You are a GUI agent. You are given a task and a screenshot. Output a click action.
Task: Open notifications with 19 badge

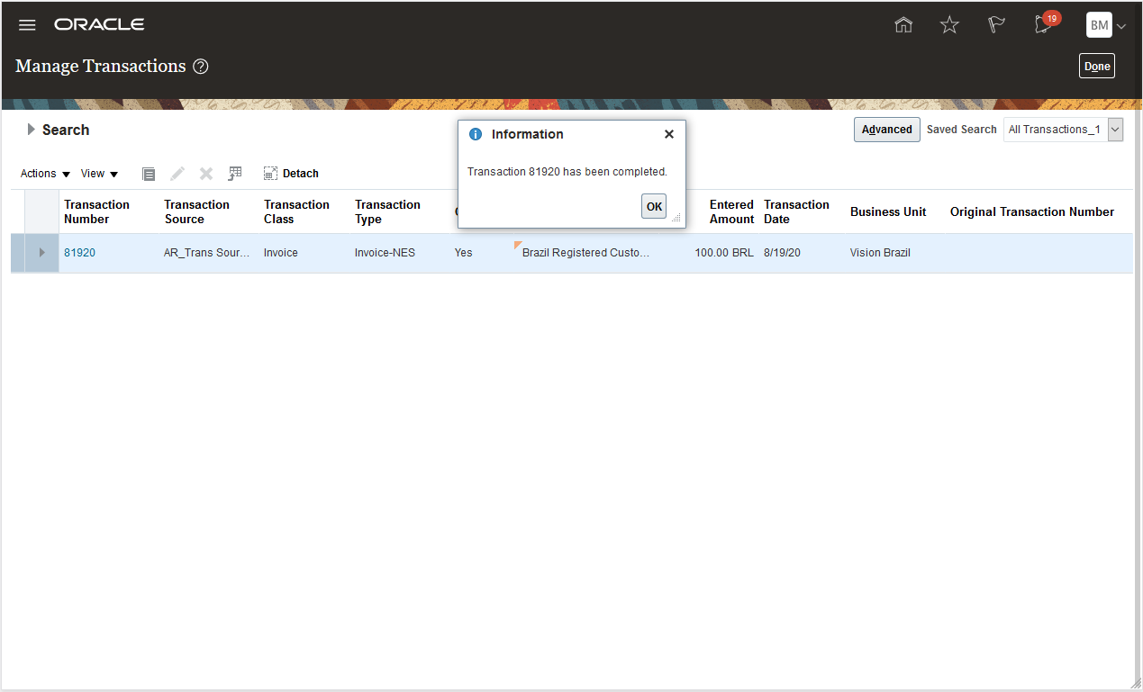coord(1046,23)
